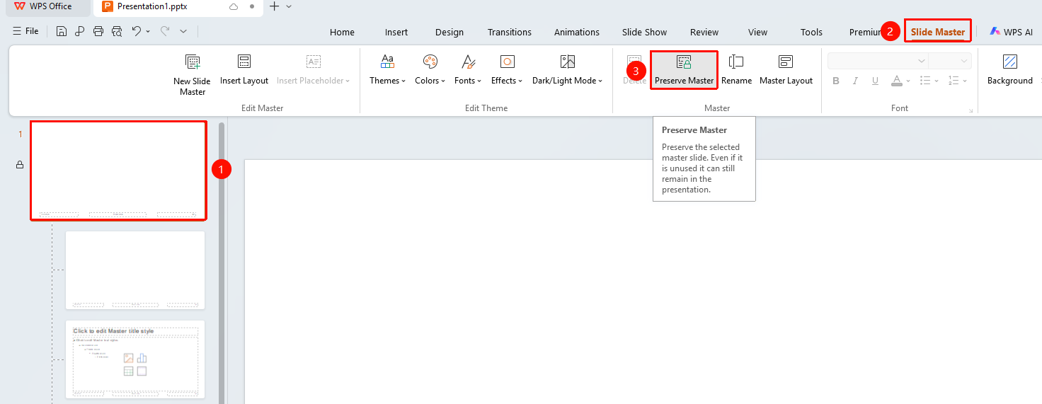The image size is (1042, 404).
Task: Open print preview from quick access toolbar
Action: tap(117, 32)
